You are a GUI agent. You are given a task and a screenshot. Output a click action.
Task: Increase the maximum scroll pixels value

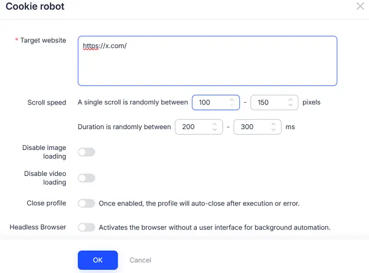(x=290, y=99)
